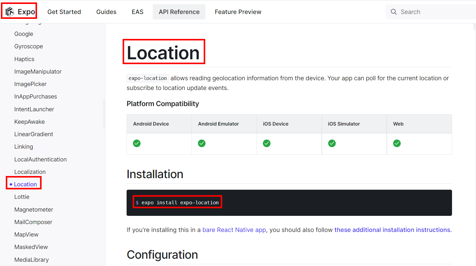Open these additional installation instructions link

pos(392,230)
